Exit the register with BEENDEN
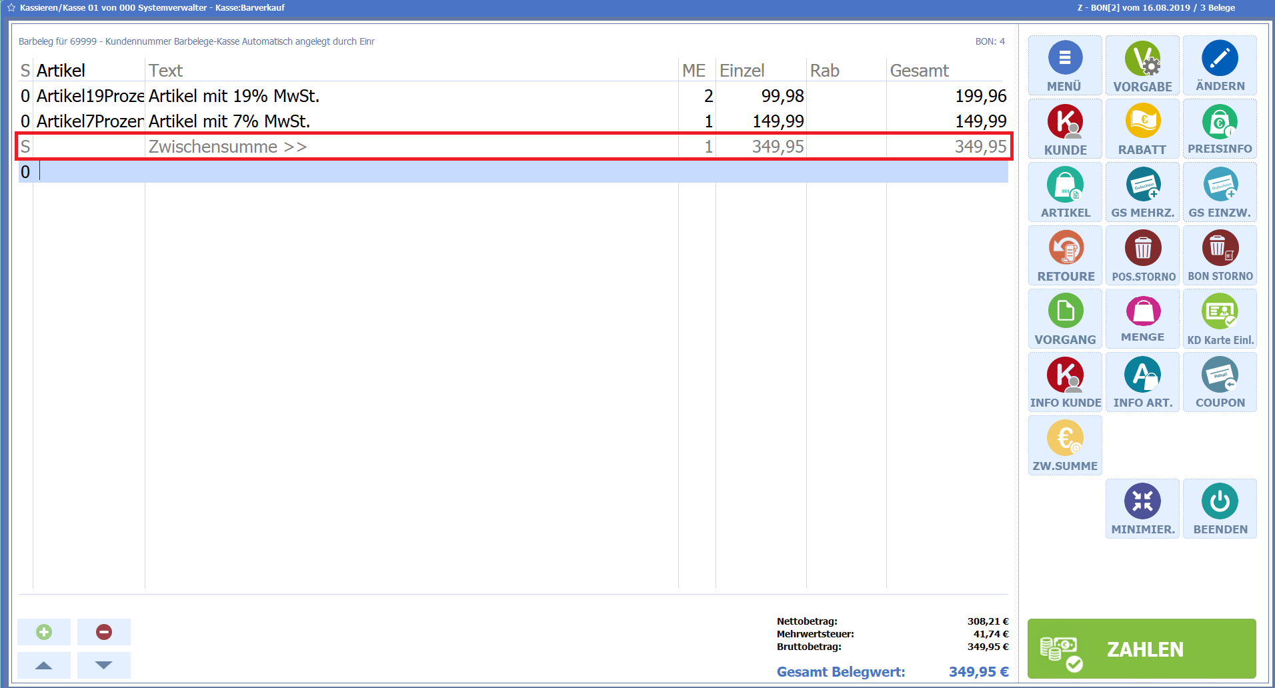Viewport: 1275px width, 688px height. tap(1220, 509)
